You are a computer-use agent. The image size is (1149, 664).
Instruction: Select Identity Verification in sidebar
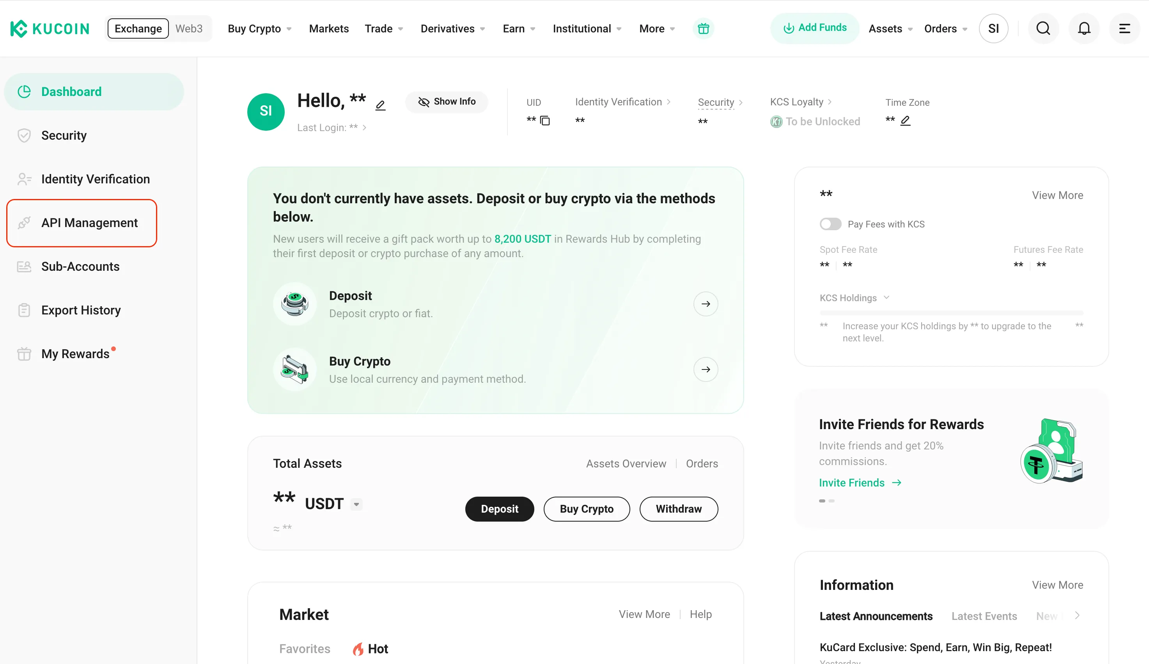(x=94, y=179)
